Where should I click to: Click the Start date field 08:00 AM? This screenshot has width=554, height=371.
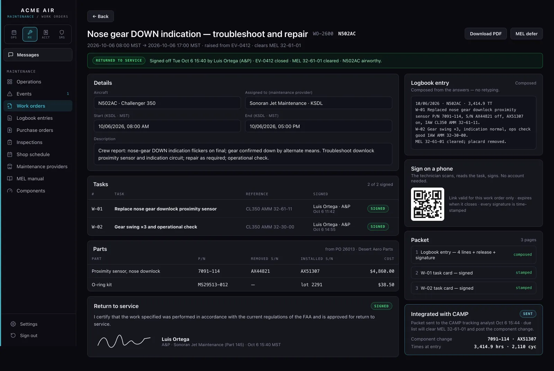point(167,126)
